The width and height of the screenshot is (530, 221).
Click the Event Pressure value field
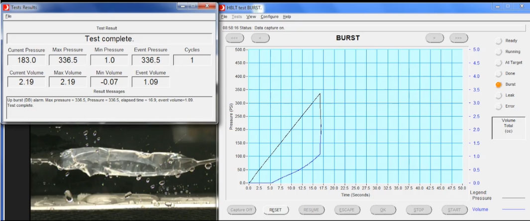150,60
